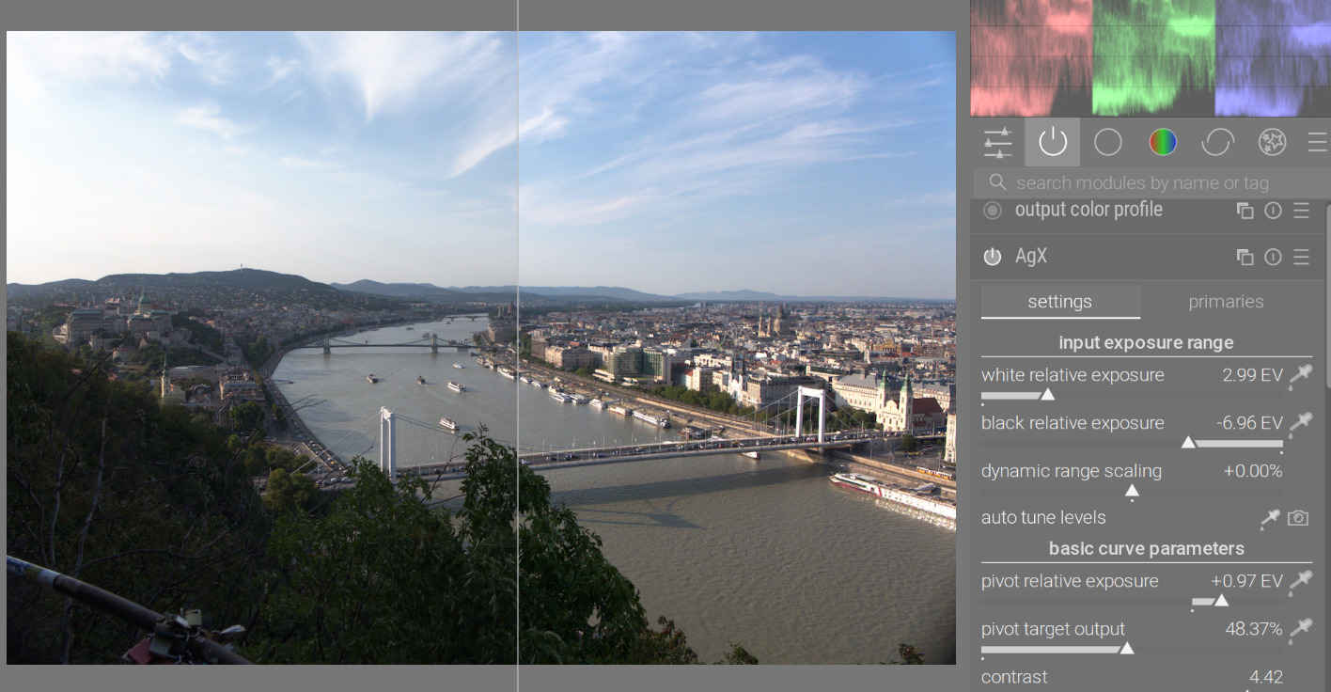Open the effects modules group (stars icon)
1331x692 pixels.
[1272, 143]
